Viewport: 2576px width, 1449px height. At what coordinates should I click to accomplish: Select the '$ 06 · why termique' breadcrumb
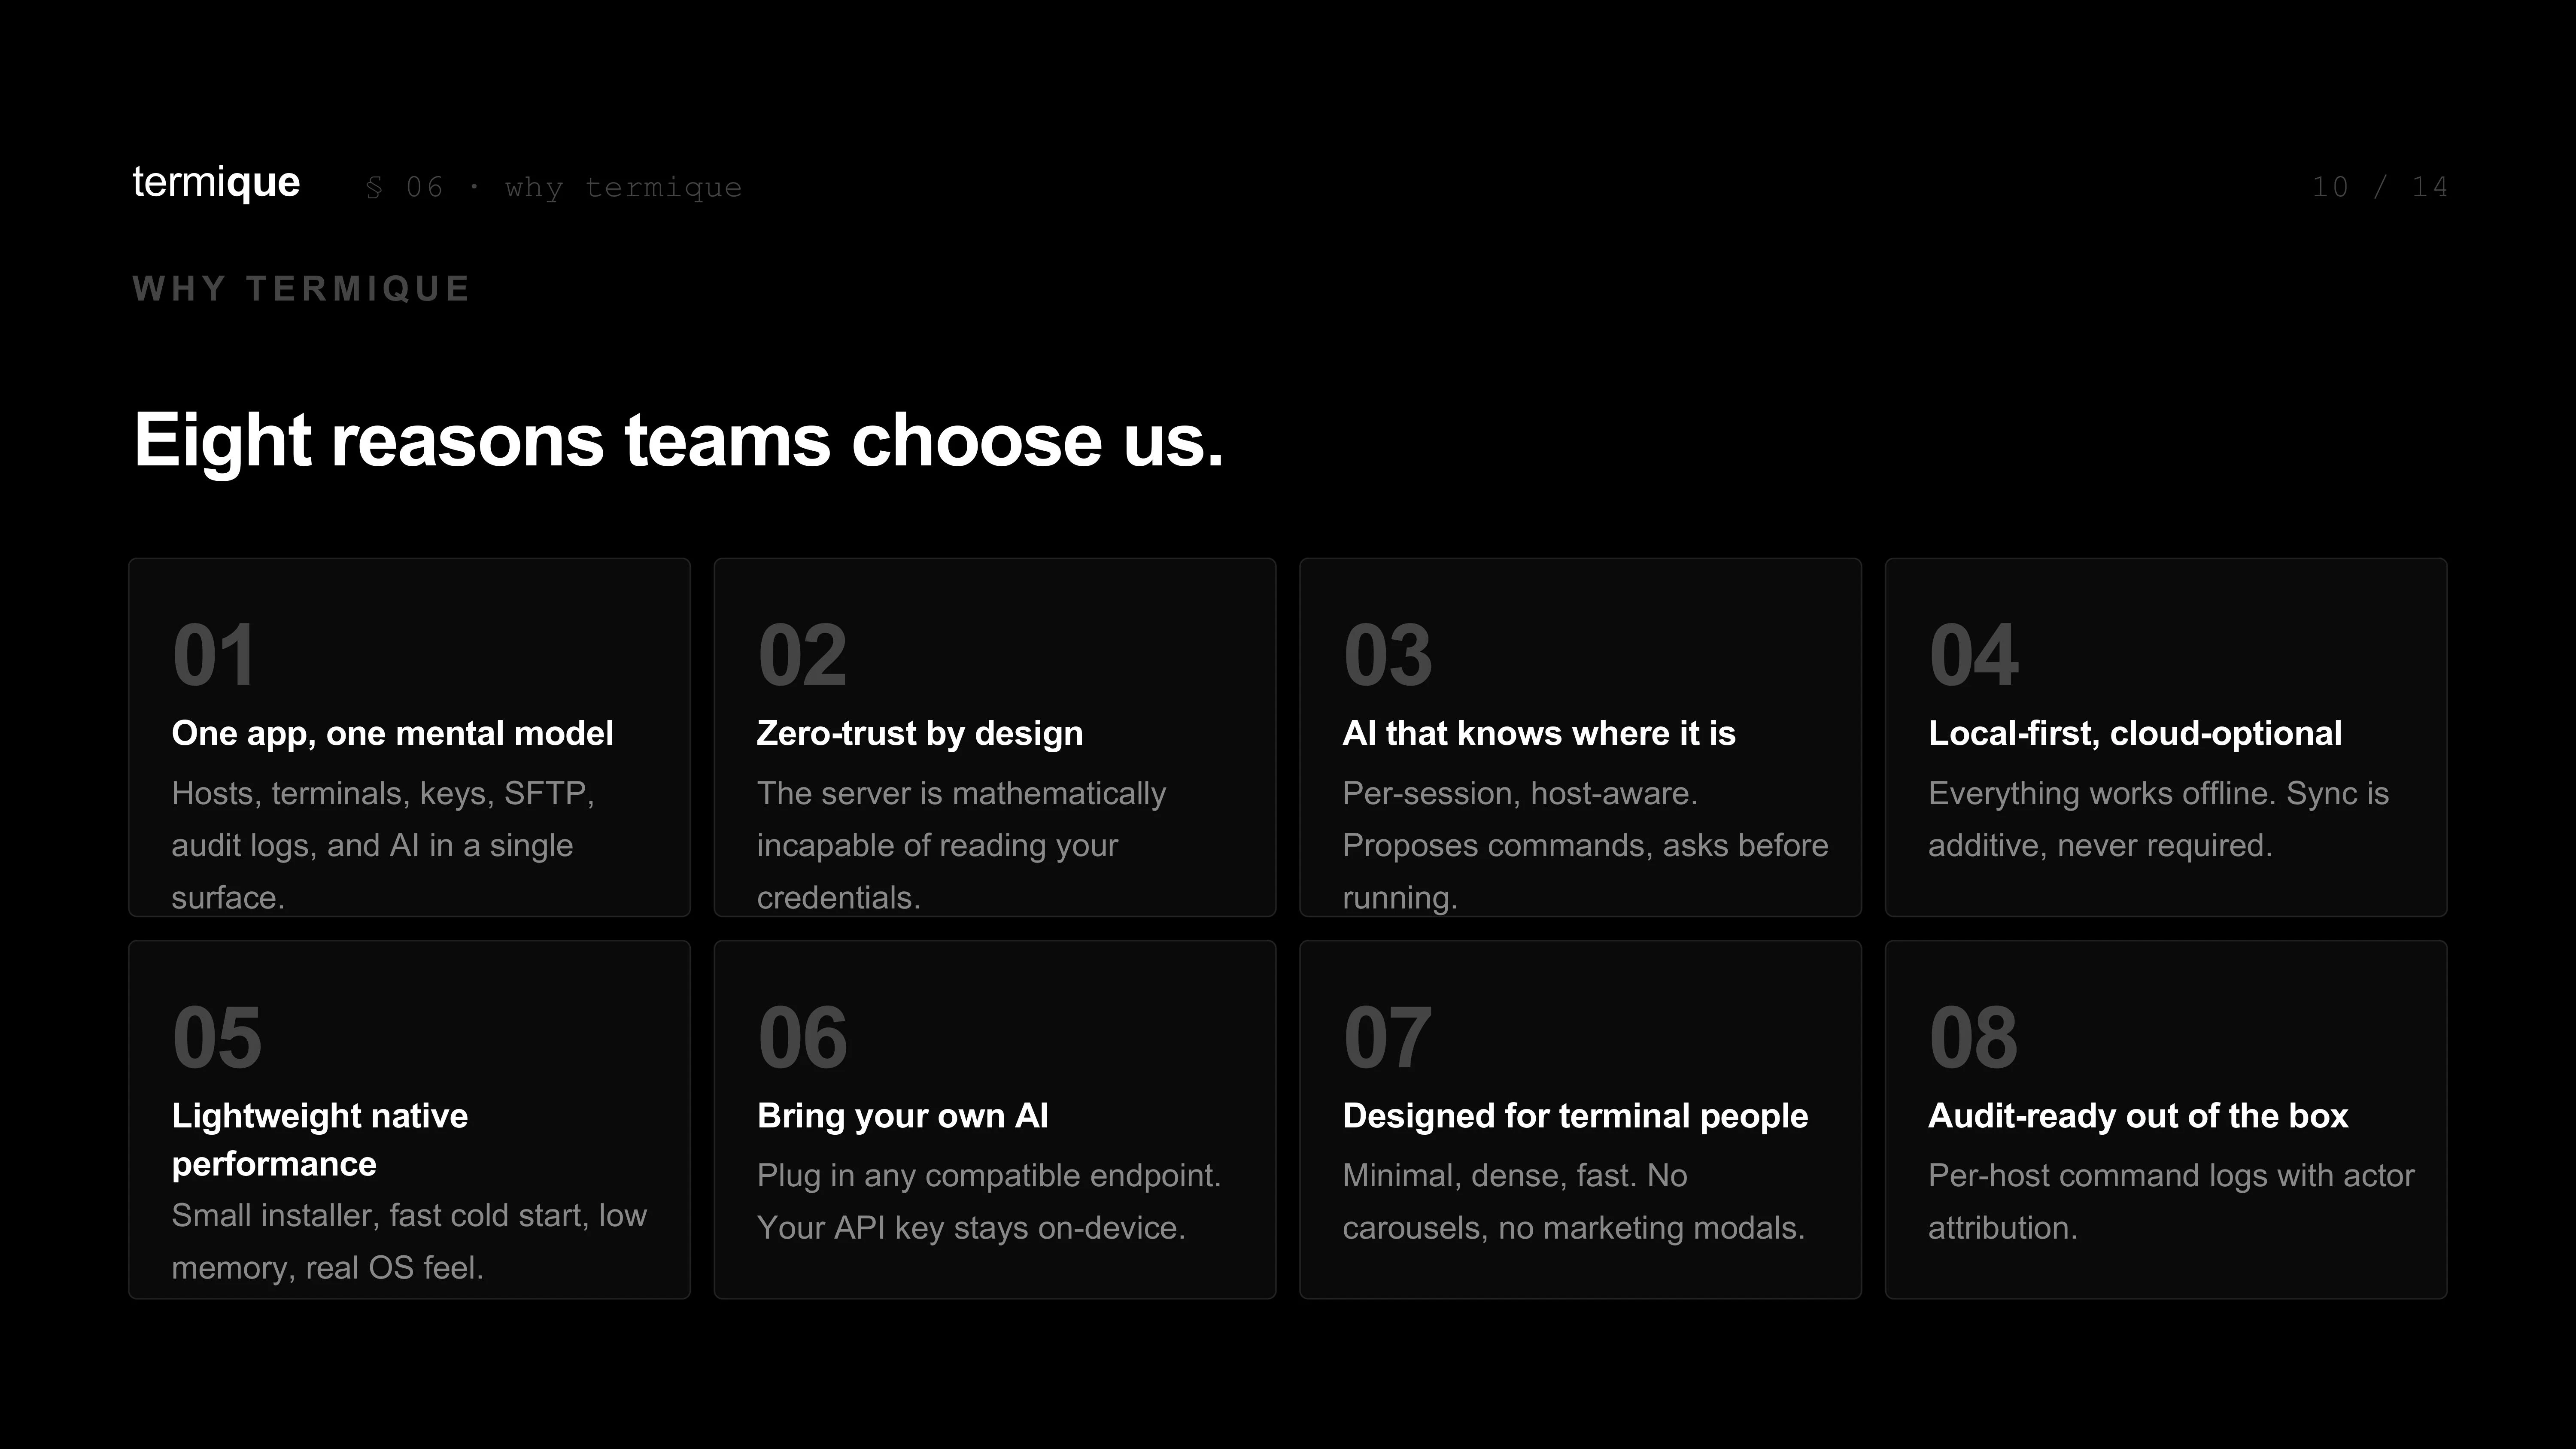554,187
